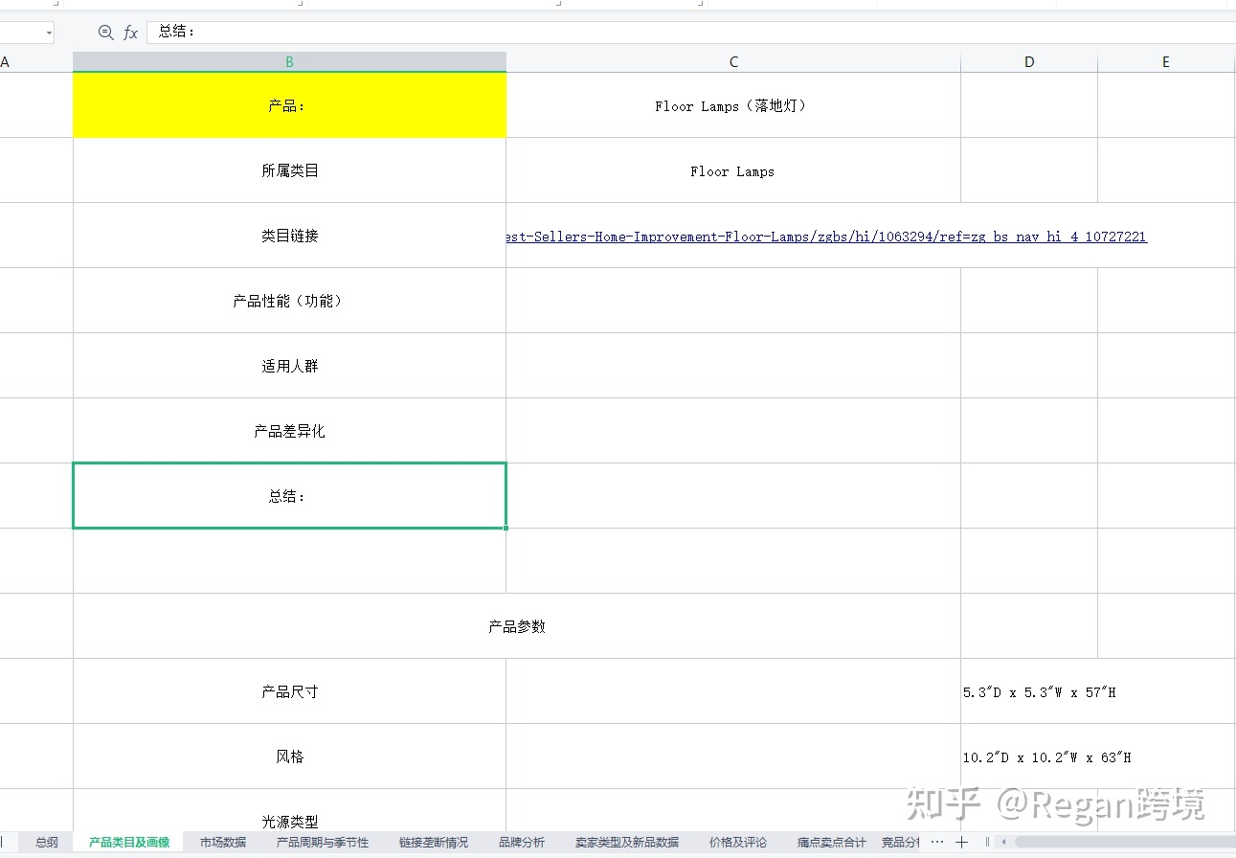
Task: Open the 卖家类型及新品数据 sheet tab
Action: tap(627, 843)
